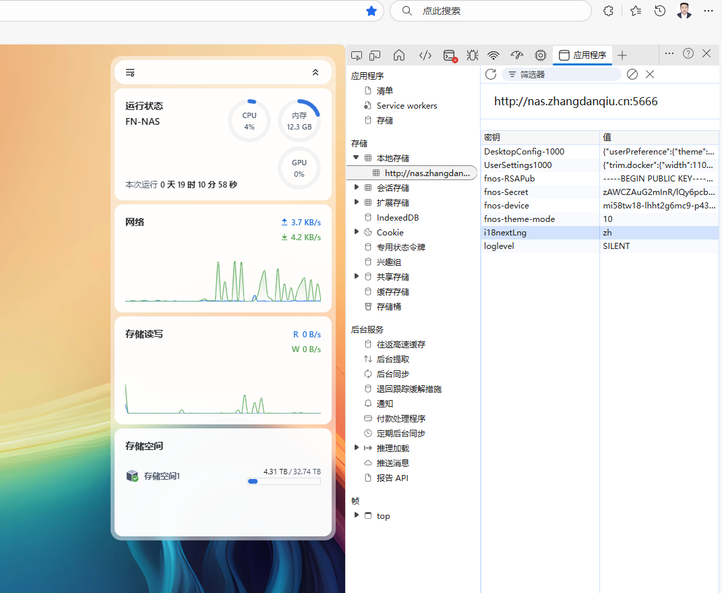Image resolution: width=722 pixels, height=593 pixels.
Task: Expand the 会话存储 tree node
Action: pos(356,188)
